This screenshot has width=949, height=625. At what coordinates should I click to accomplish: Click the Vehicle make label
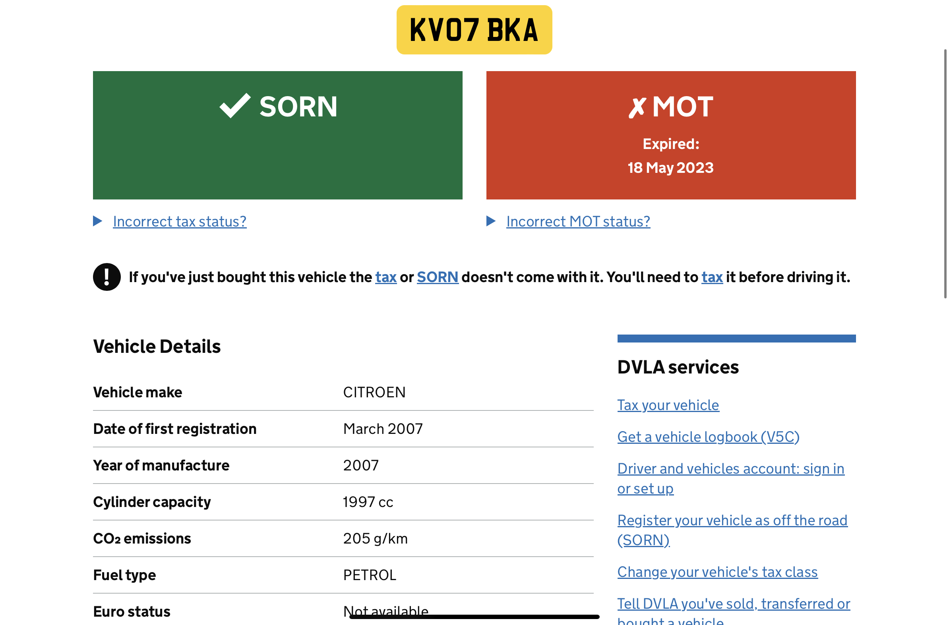[138, 392]
